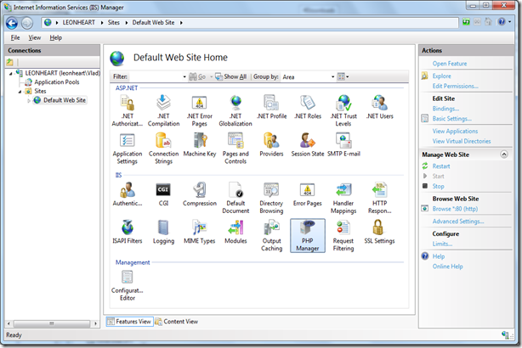Select the Machine Key icon

(x=200, y=144)
